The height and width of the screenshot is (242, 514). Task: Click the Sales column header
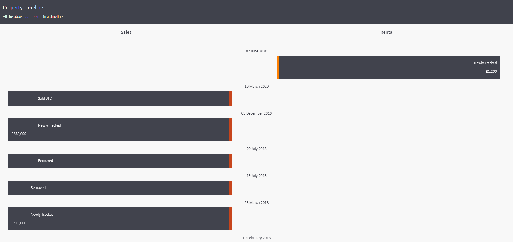point(126,32)
